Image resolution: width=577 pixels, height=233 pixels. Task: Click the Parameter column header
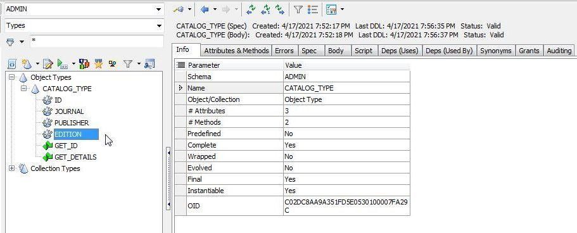click(235, 65)
